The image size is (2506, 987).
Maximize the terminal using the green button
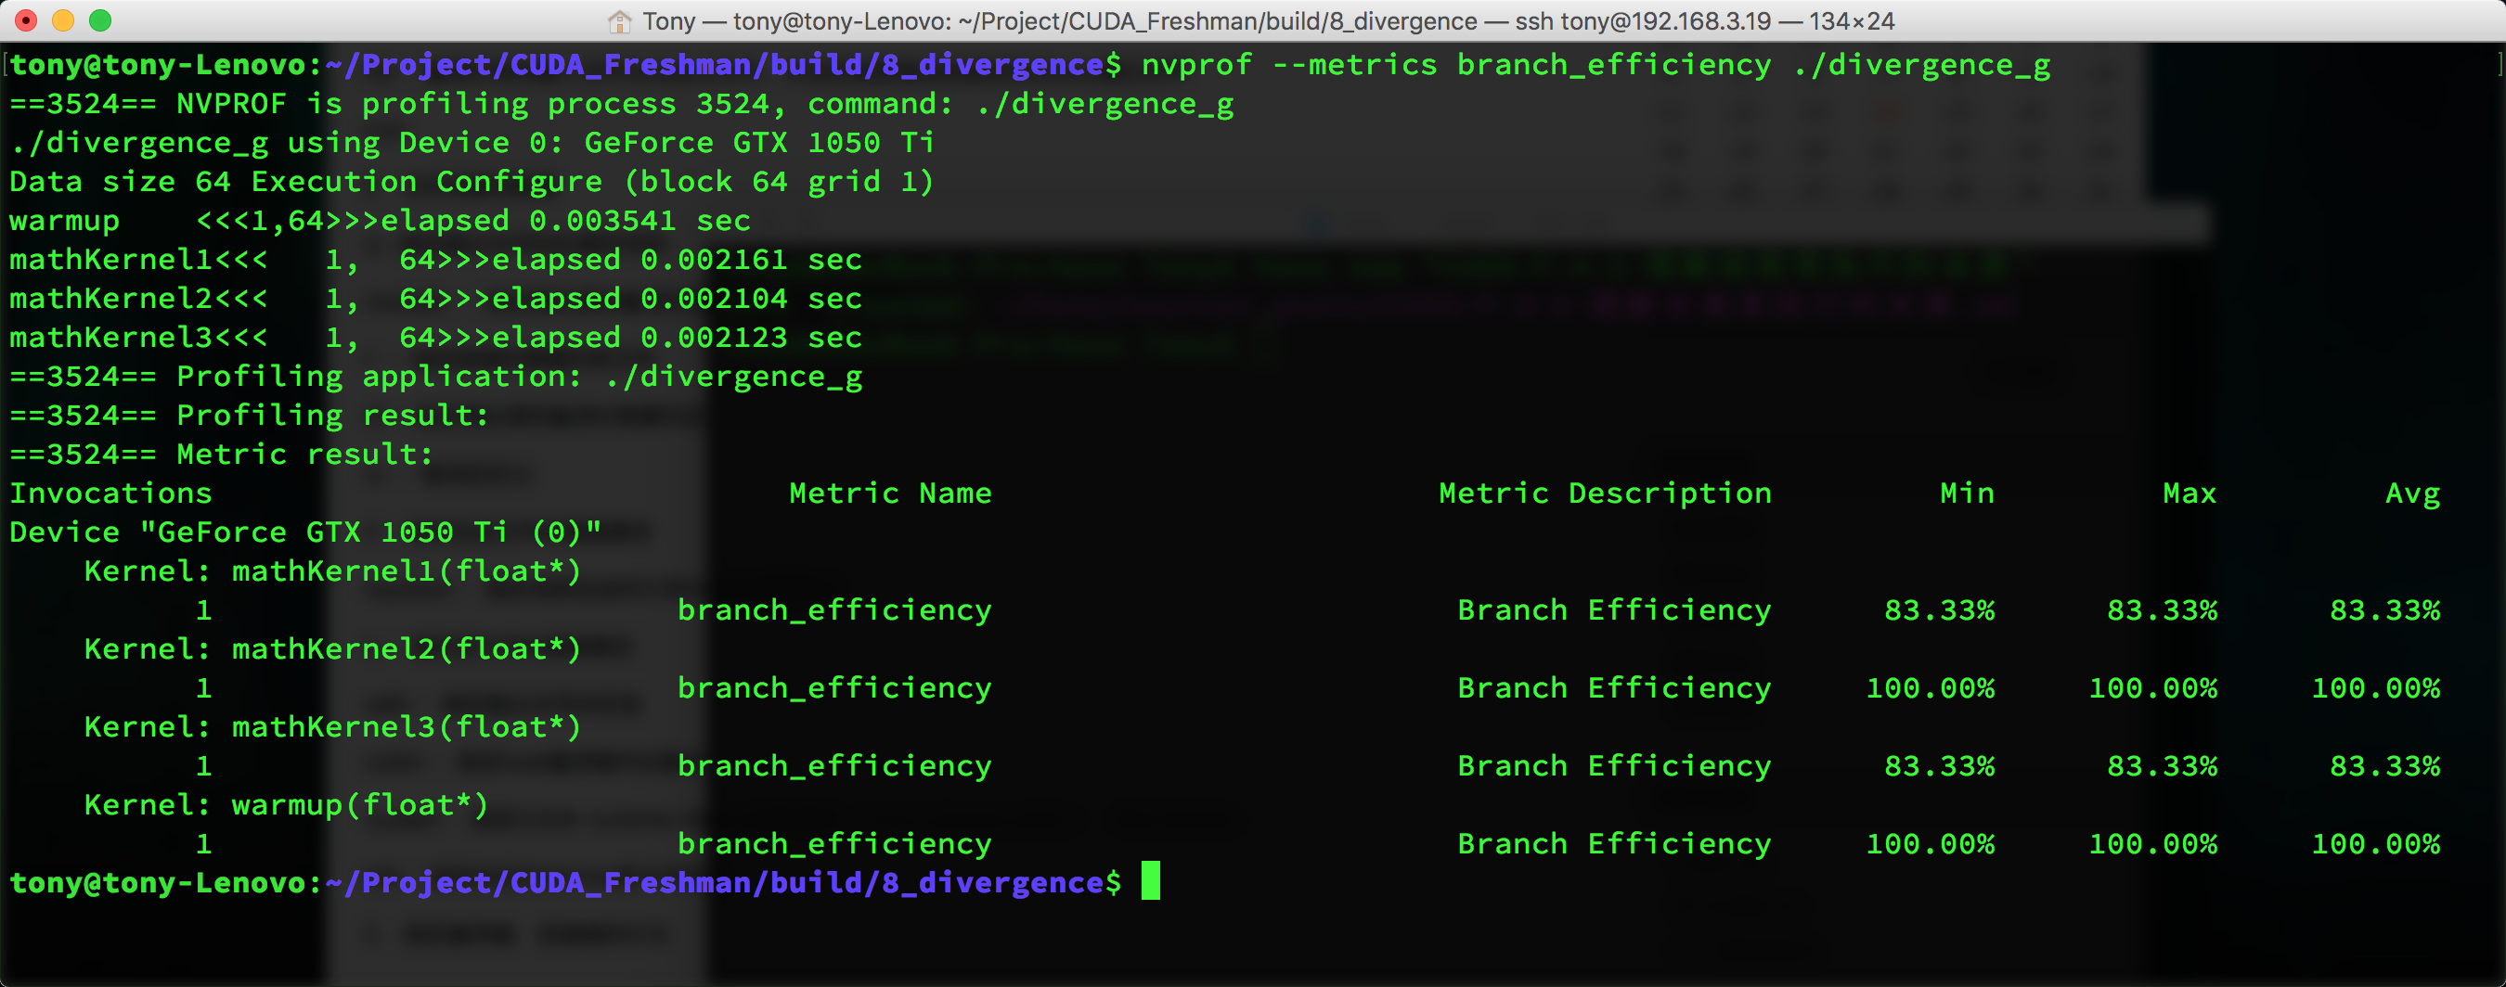(x=100, y=20)
